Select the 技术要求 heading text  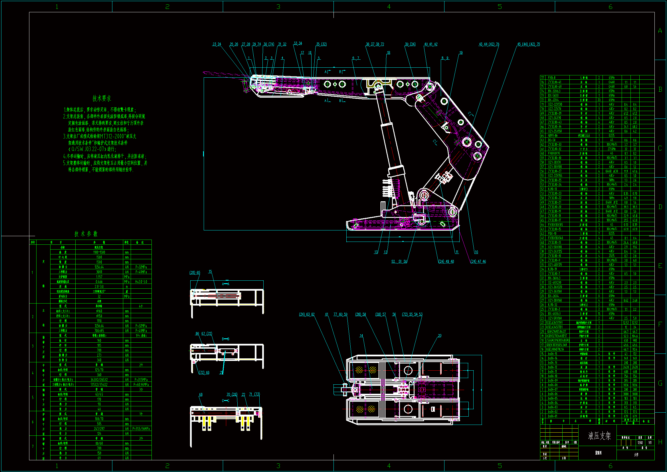(102, 99)
